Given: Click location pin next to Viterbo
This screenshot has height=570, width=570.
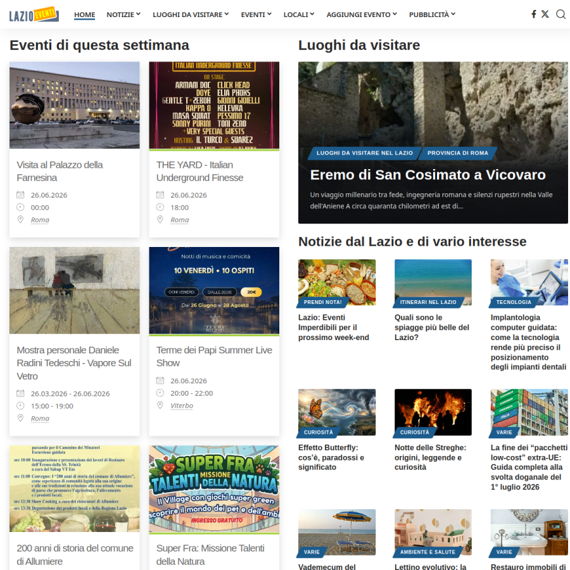Looking at the screenshot, I should coord(160,405).
